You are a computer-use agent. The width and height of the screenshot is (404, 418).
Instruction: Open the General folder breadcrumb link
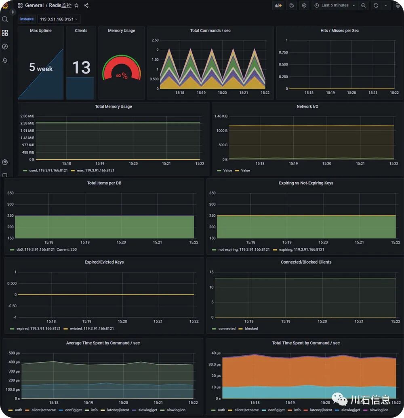(34, 5)
